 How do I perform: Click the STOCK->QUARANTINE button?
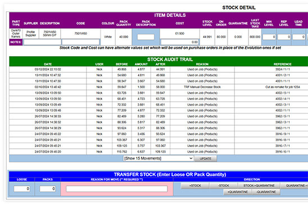point(259,186)
